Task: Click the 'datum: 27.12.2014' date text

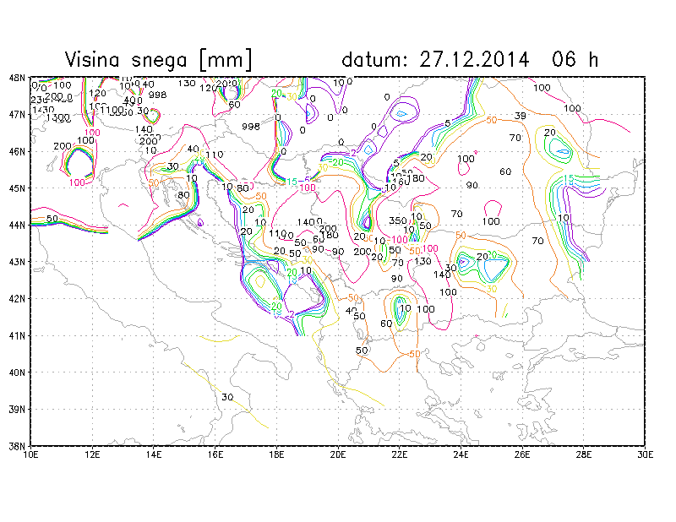Action: pos(435,59)
